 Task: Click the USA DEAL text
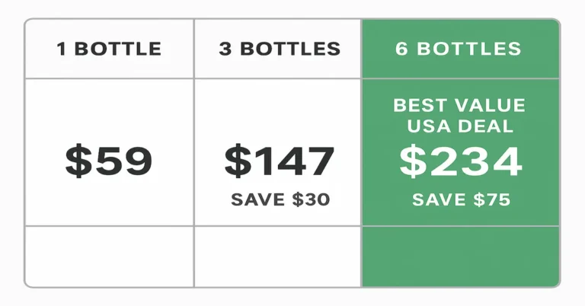coord(460,126)
